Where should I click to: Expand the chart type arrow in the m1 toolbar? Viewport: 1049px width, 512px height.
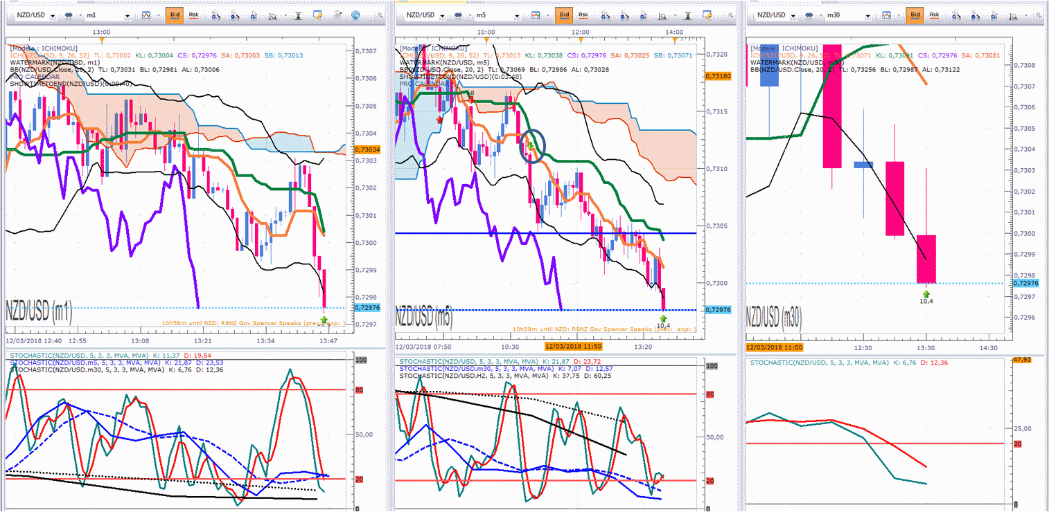pos(157,15)
